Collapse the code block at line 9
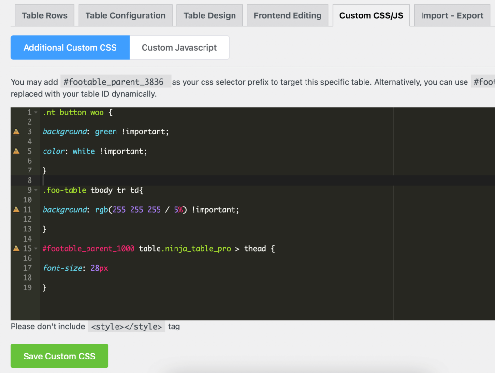Image resolution: width=495 pixels, height=373 pixels. click(x=36, y=190)
